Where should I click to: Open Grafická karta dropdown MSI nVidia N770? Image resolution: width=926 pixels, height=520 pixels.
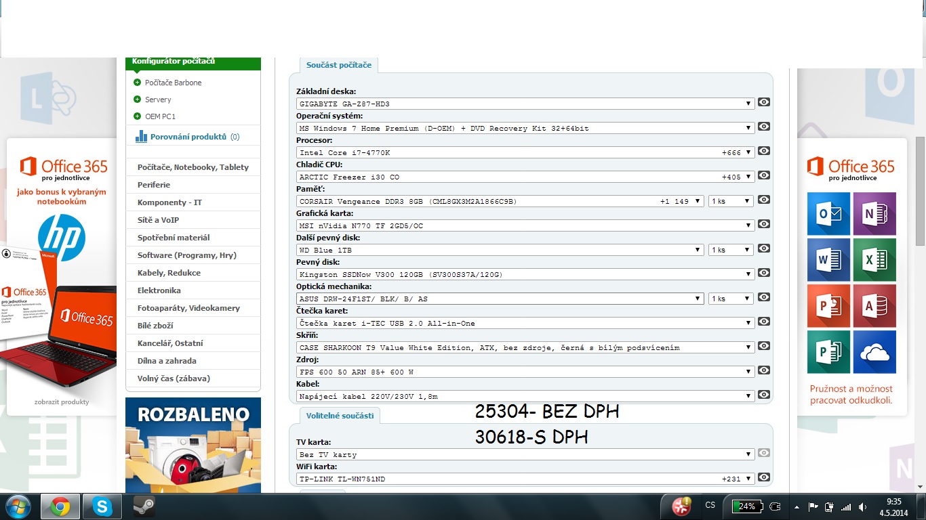pos(525,225)
